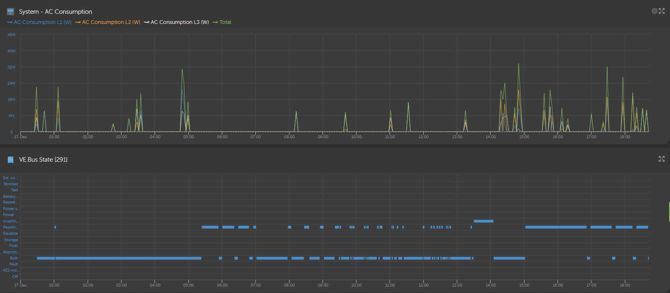Click the Battery state label

click(x=11, y=197)
